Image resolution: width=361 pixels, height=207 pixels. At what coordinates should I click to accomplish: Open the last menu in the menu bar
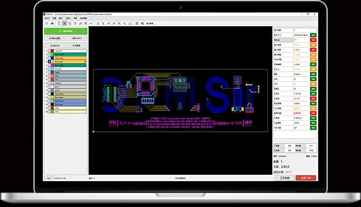click(83, 18)
